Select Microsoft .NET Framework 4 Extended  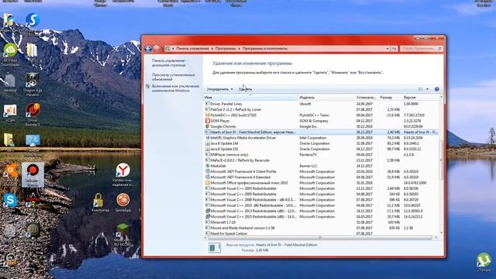pos(321,177)
